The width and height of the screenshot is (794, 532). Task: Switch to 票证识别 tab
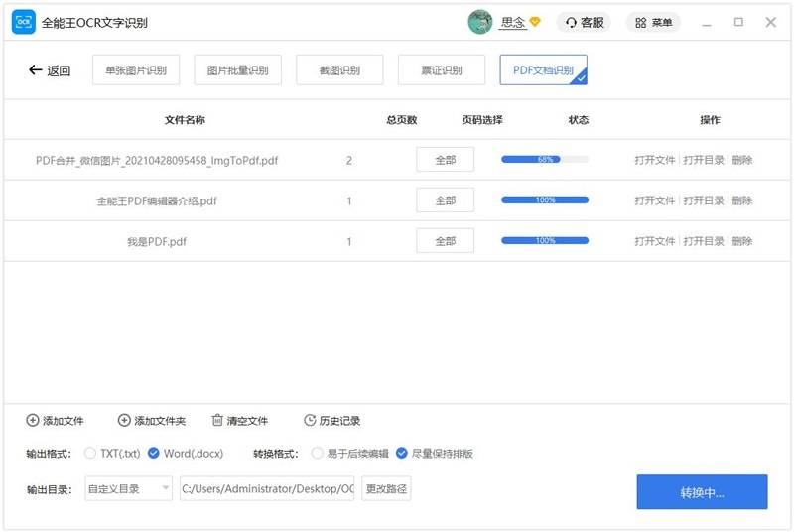point(442,69)
